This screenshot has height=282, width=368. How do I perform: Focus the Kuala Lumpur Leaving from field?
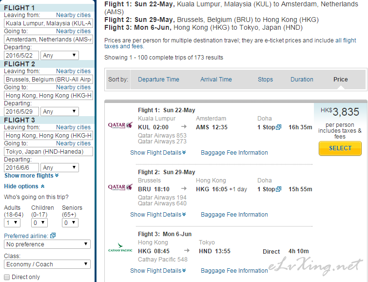[x=49, y=23]
